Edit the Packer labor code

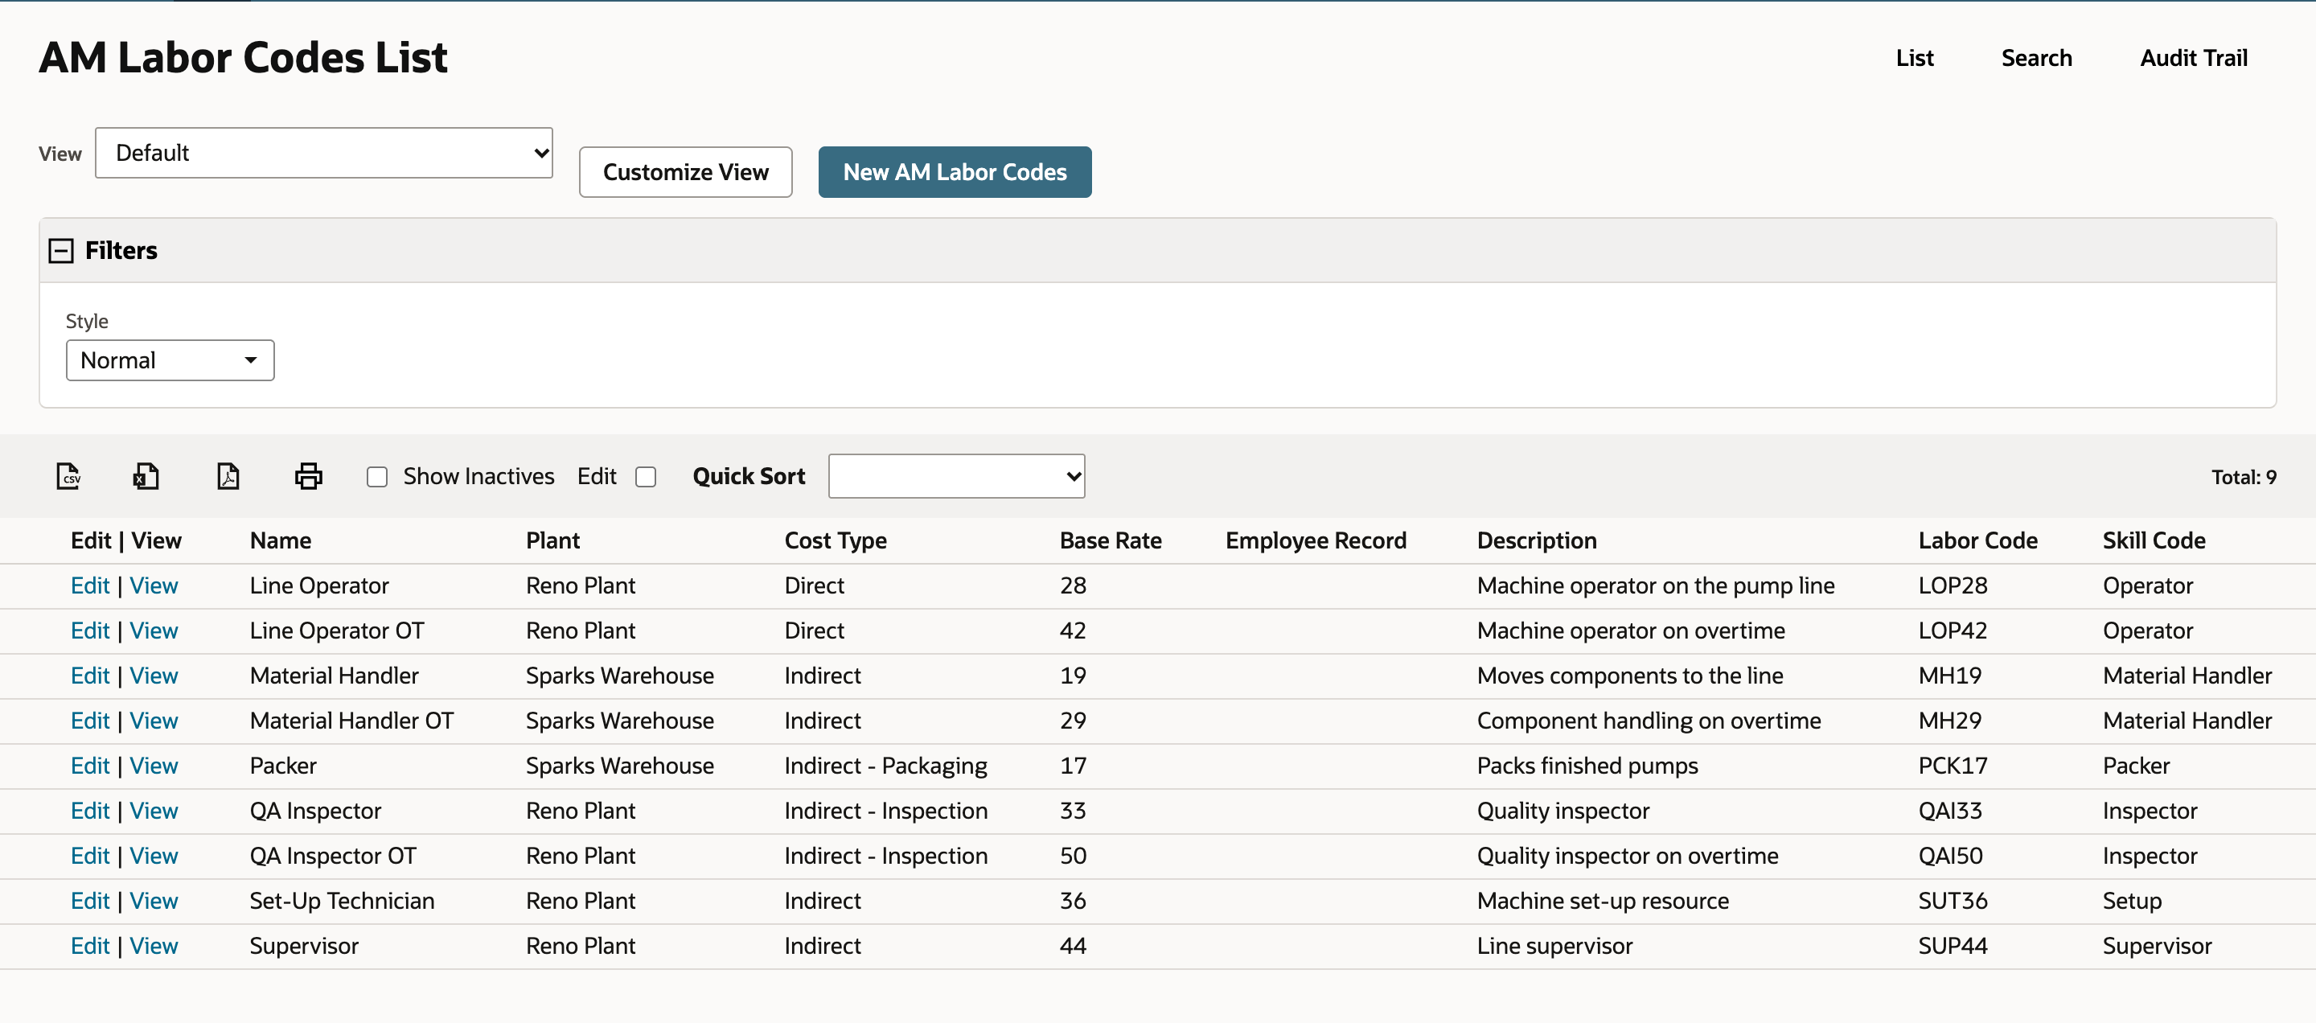(x=90, y=766)
